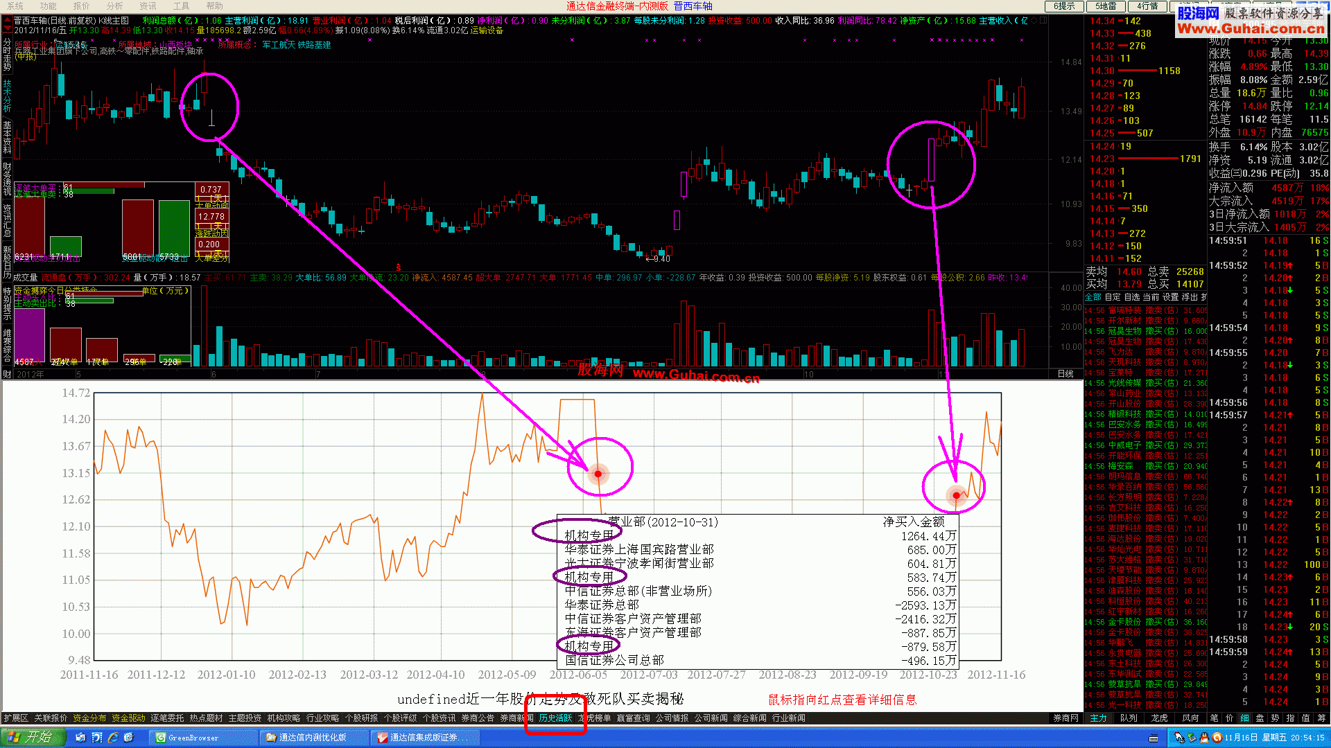Select the 自选 filter in alerts panel
The height and width of the screenshot is (748, 1331).
click(x=1131, y=297)
